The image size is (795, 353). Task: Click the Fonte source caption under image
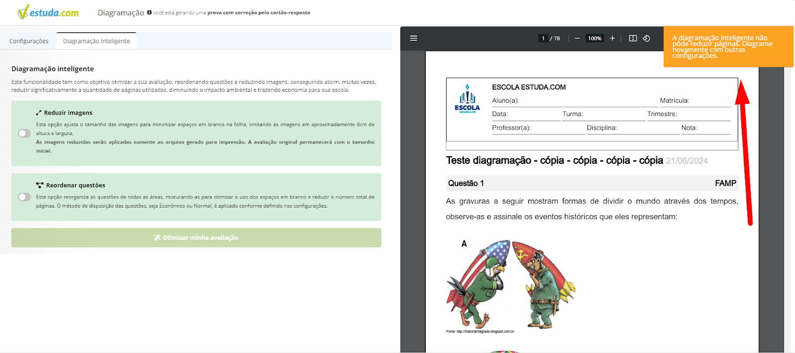pyautogui.click(x=480, y=331)
